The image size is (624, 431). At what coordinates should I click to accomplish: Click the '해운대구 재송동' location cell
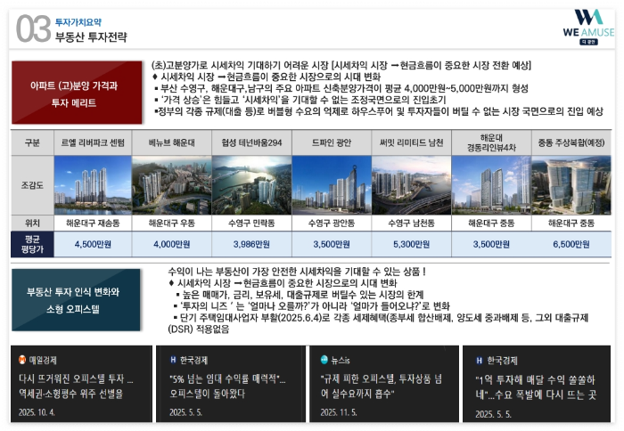(x=93, y=223)
